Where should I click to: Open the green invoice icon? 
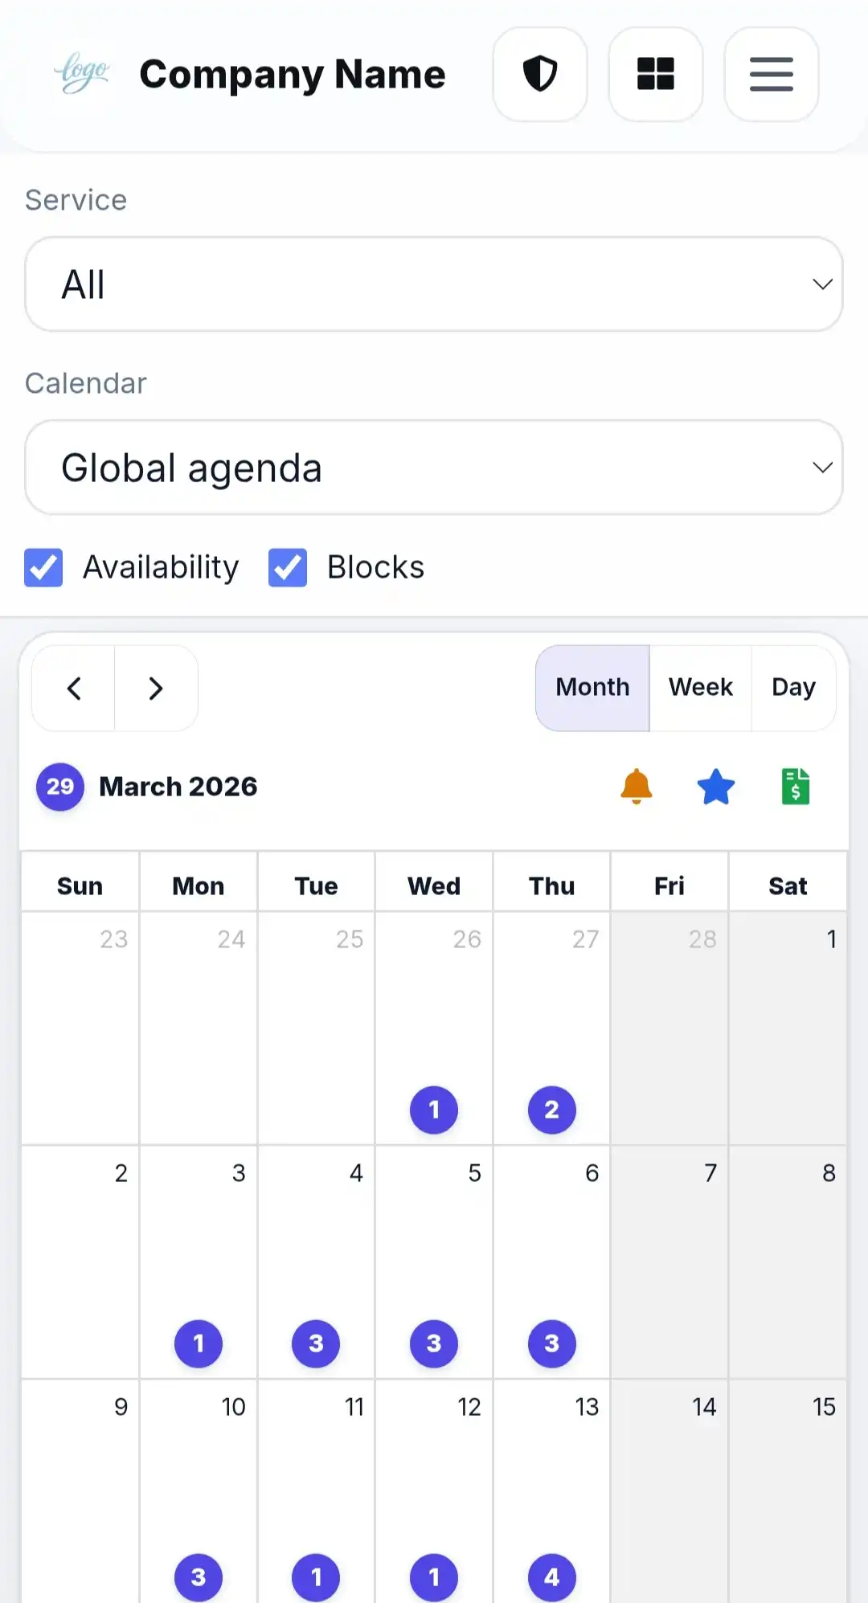(x=794, y=787)
